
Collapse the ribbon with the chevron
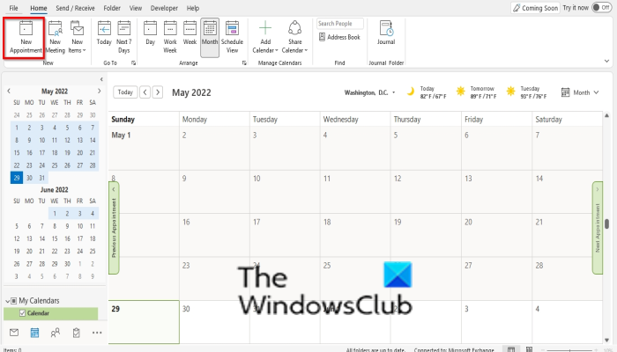(606, 61)
